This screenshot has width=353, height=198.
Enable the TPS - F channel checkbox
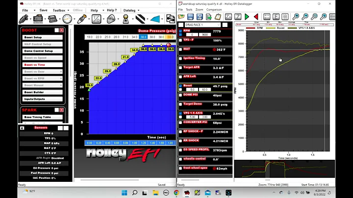point(180,40)
